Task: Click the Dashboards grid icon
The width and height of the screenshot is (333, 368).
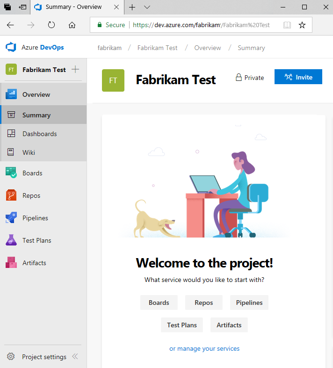Action: tap(11, 134)
